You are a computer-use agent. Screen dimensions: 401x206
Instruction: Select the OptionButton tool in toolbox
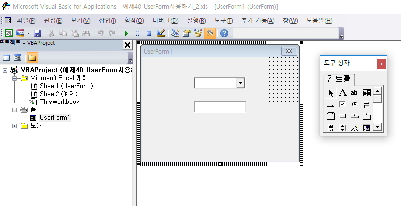pyautogui.click(x=355, y=104)
